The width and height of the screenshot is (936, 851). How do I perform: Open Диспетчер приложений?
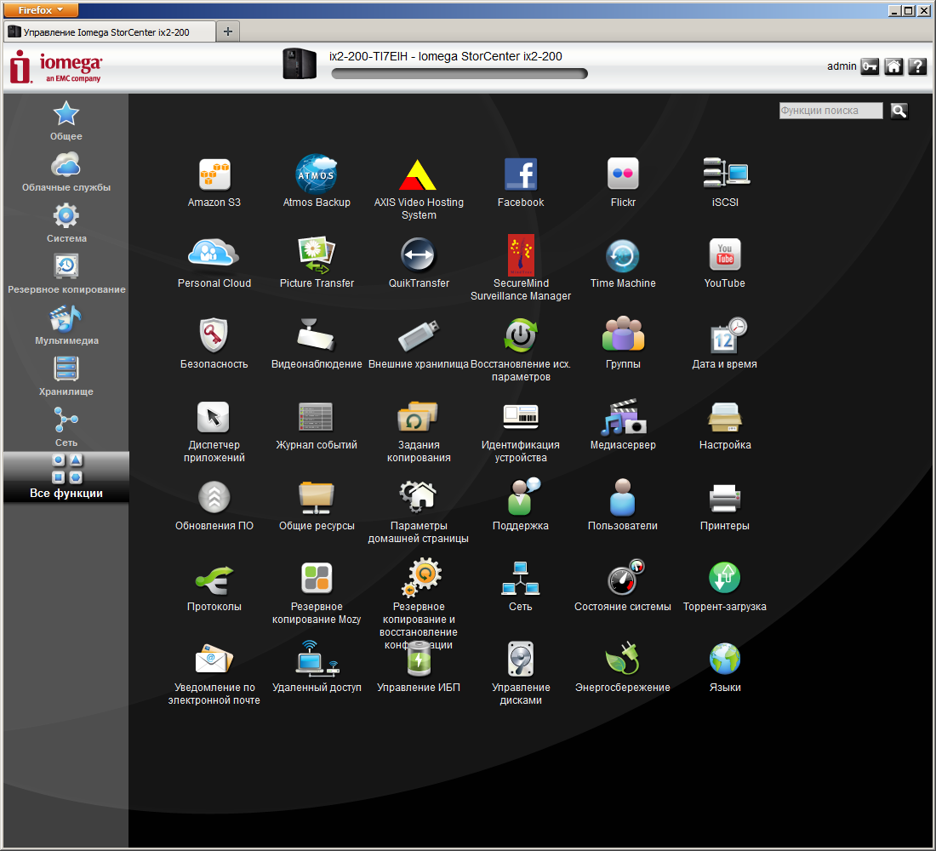click(x=213, y=416)
